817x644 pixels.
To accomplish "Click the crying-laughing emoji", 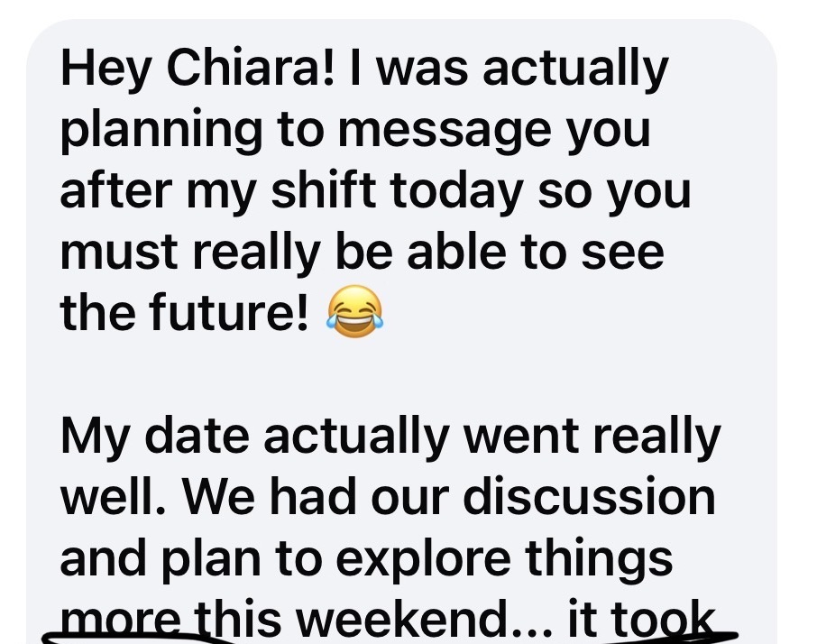I will (354, 311).
